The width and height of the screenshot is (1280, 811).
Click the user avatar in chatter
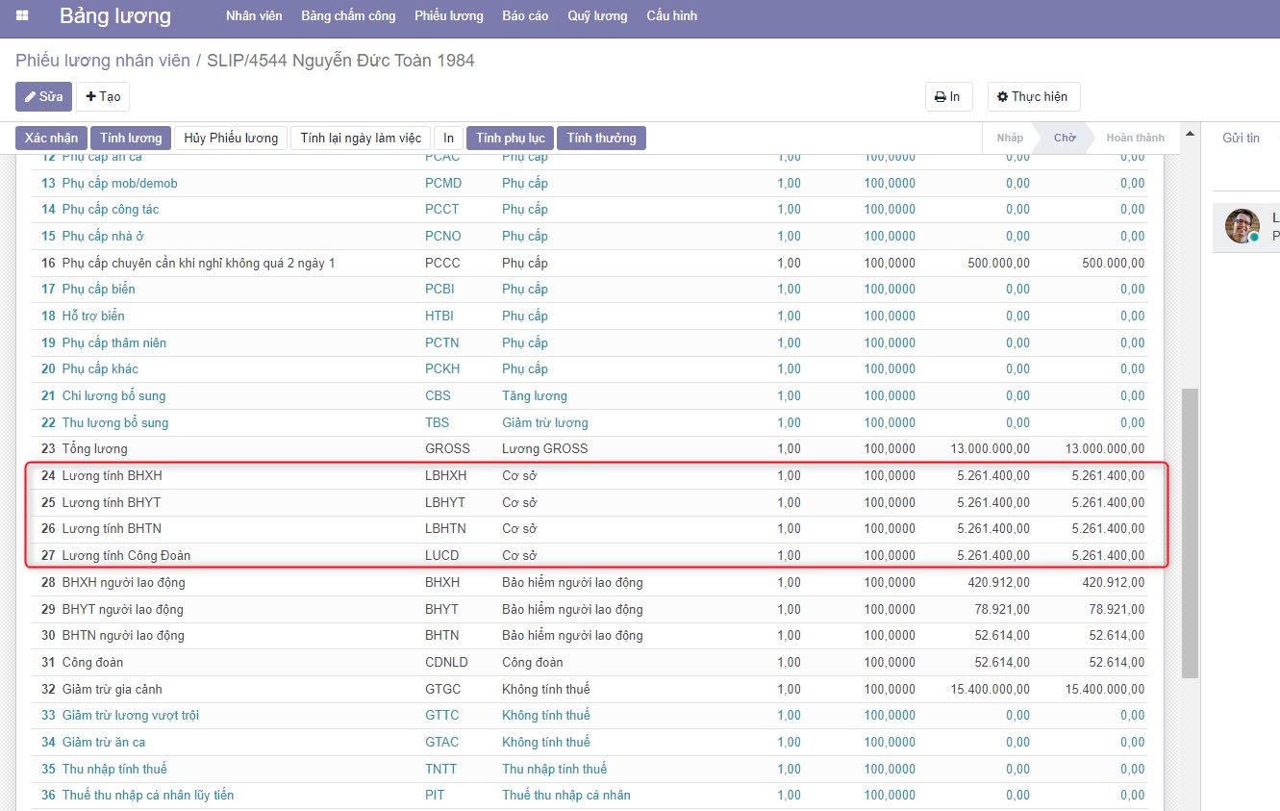point(1242,226)
